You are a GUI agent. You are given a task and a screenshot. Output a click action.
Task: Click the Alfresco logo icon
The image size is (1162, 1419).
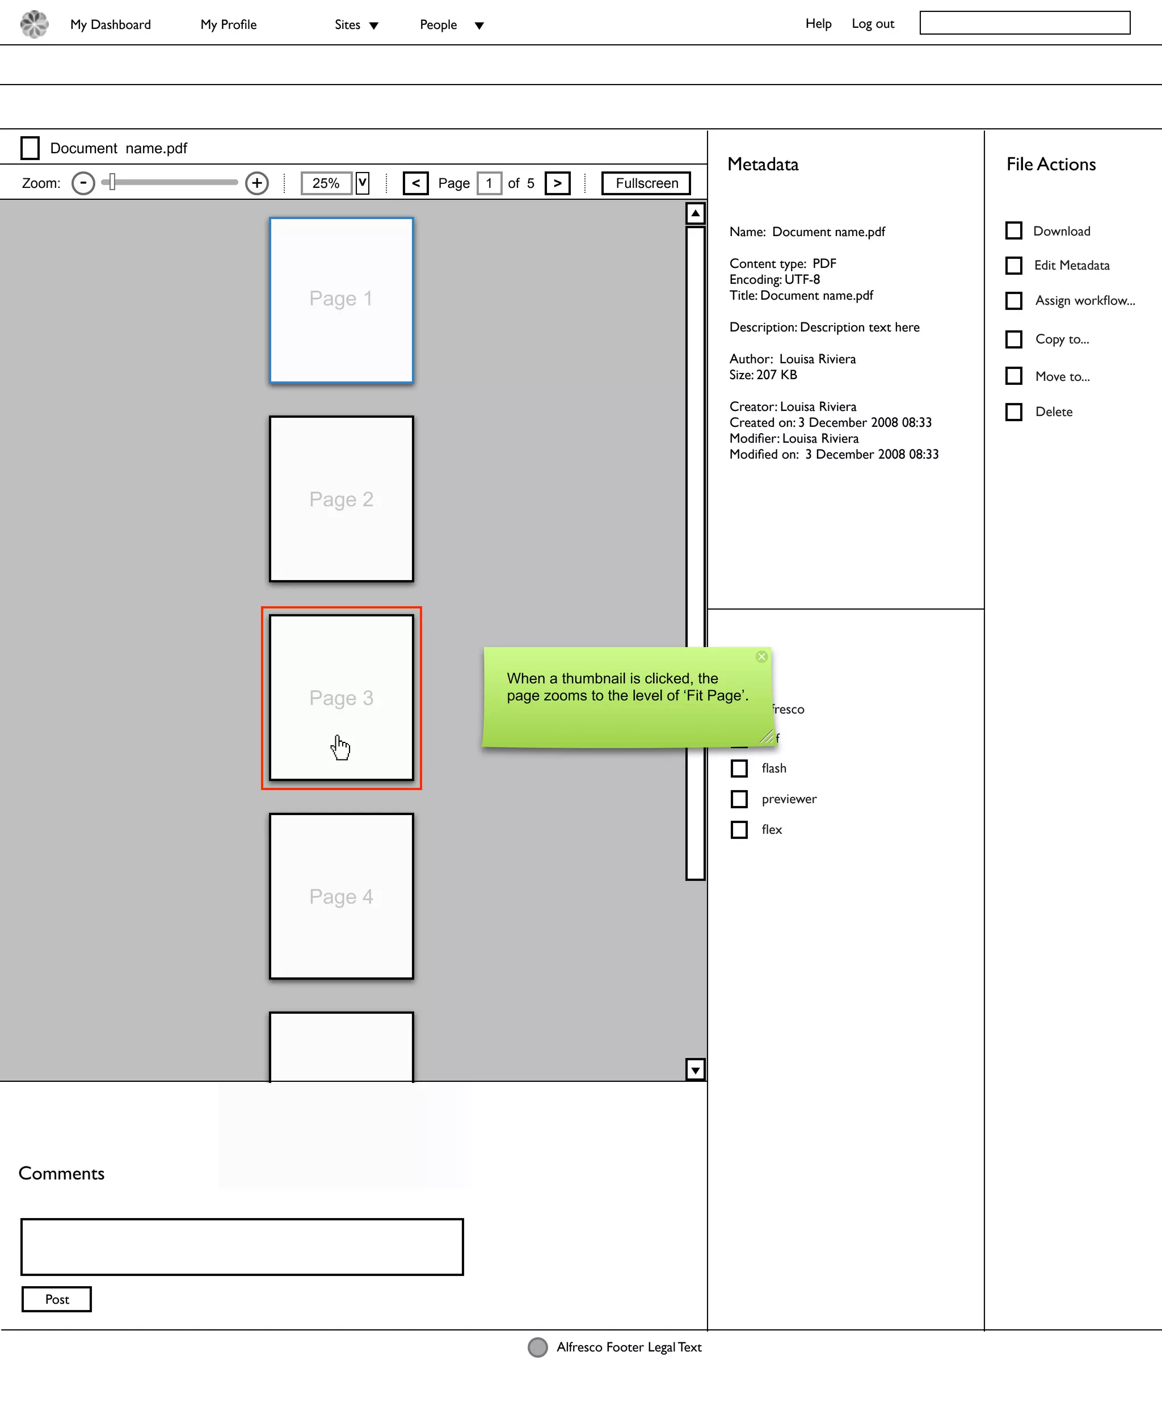point(34,25)
